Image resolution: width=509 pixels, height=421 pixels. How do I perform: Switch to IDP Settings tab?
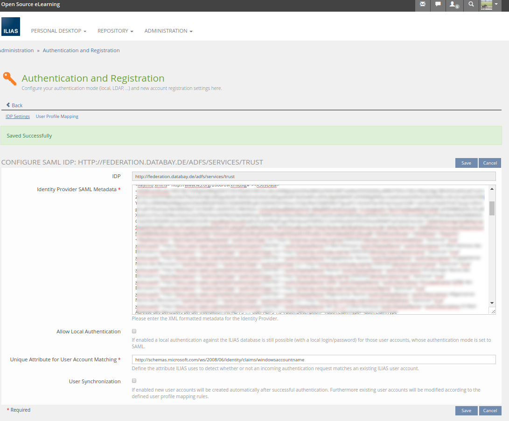point(18,117)
